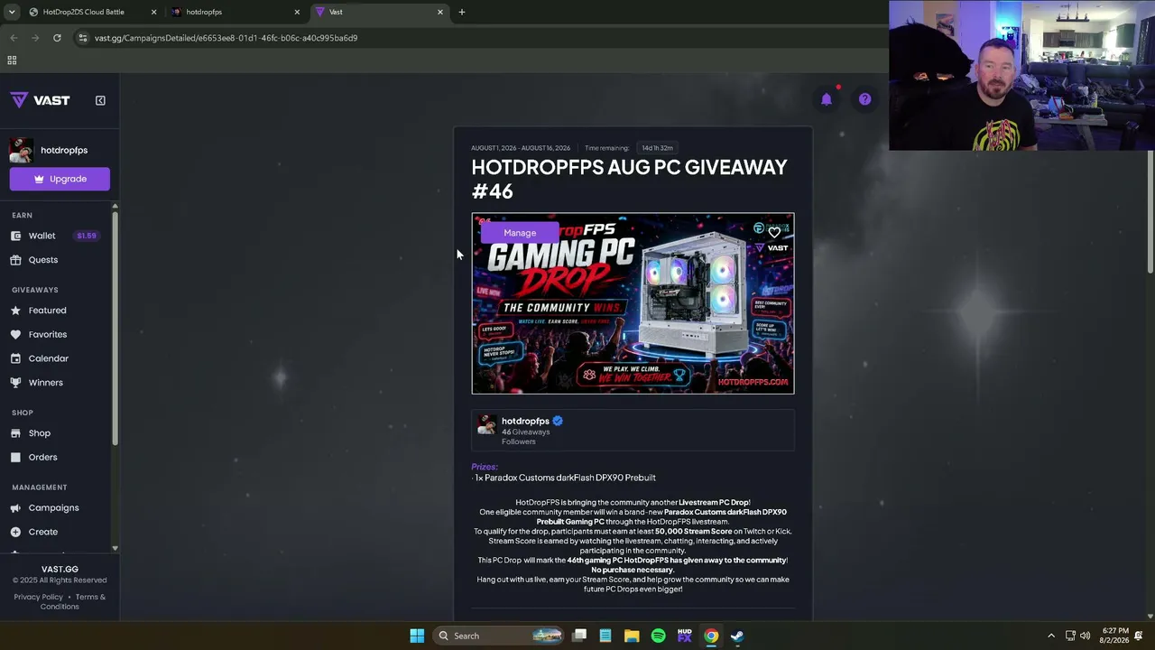Show Favorites giveaways
This screenshot has height=650, width=1155.
48,334
